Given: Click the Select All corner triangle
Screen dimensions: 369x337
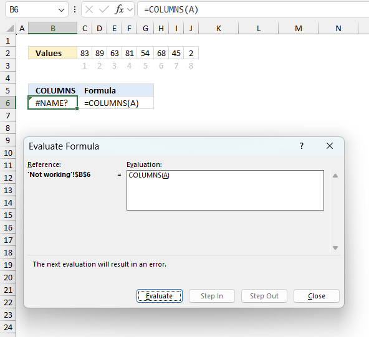Looking at the screenshot, I should tap(10, 29).
